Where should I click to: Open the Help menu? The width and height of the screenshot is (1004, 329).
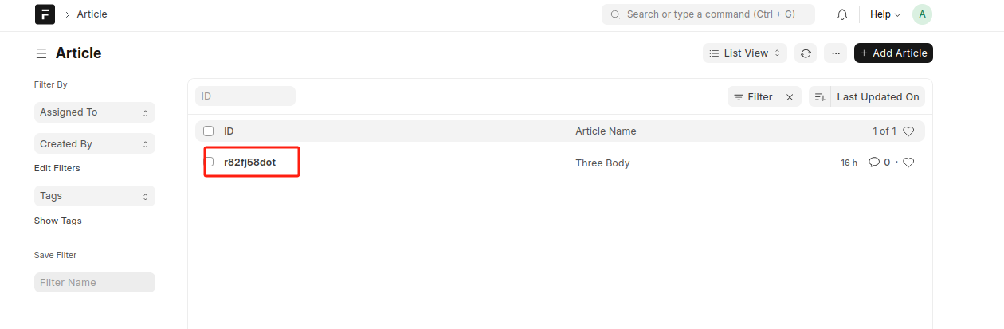[x=885, y=14]
